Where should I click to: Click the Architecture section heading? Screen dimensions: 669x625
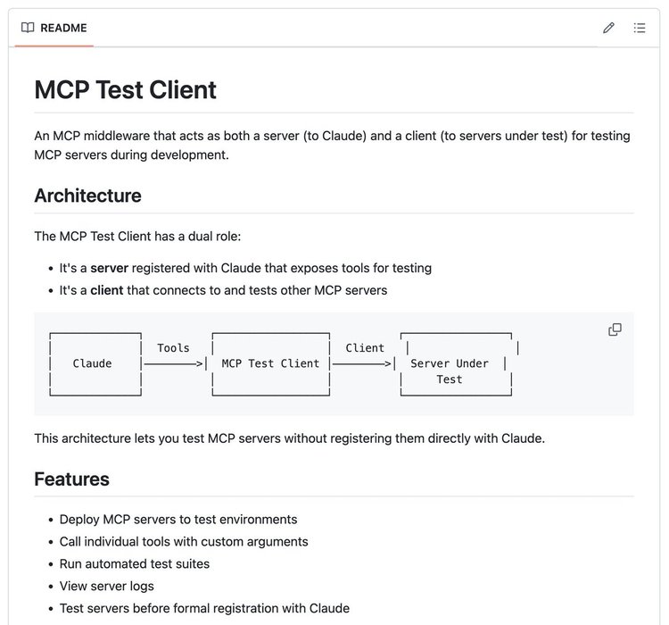[88, 196]
